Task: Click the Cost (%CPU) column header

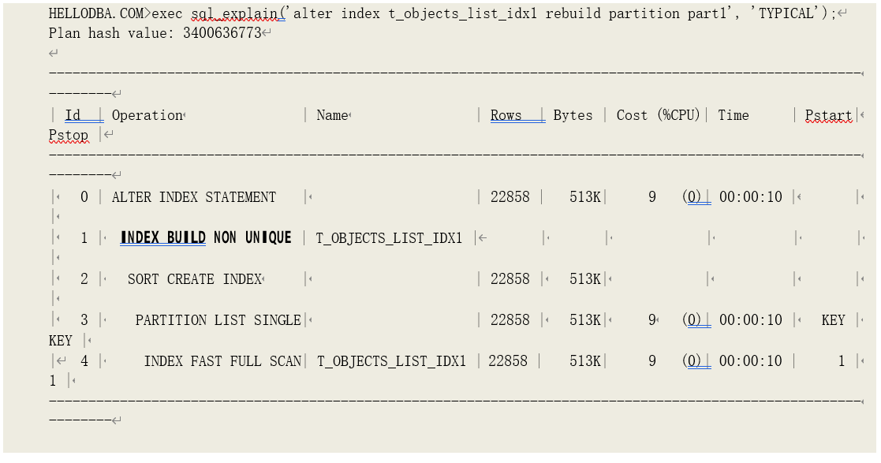Action: (658, 115)
